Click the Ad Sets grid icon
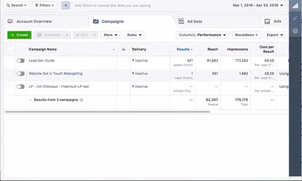 181,21
